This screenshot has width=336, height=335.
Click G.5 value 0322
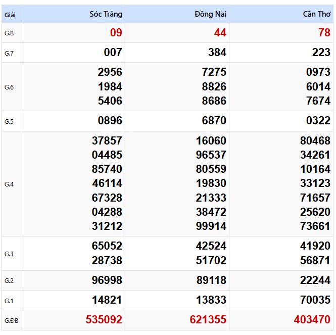tap(318, 120)
